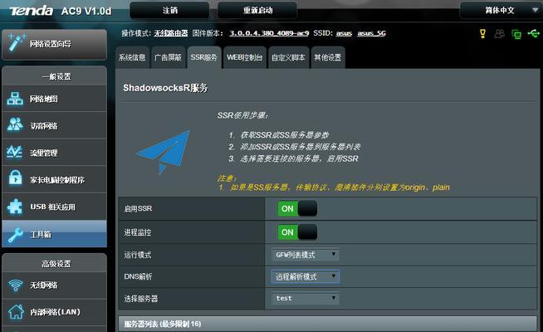Click the 高级设置 section header

pyautogui.click(x=54, y=263)
